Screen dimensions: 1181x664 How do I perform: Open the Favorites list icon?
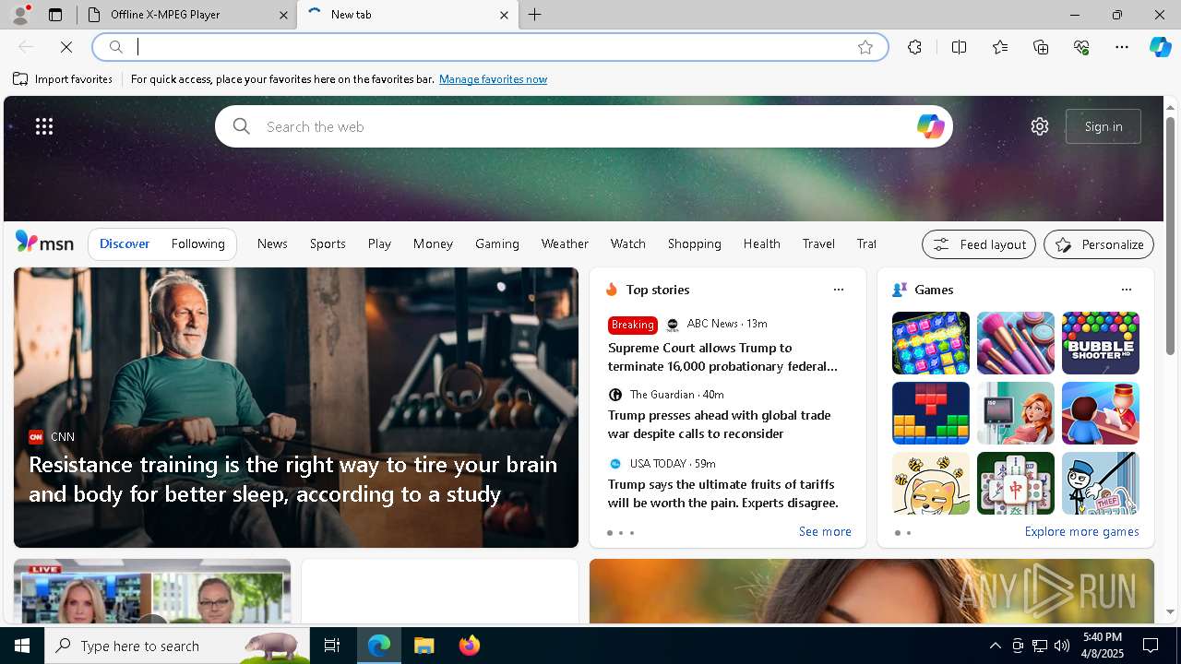point(1000,47)
